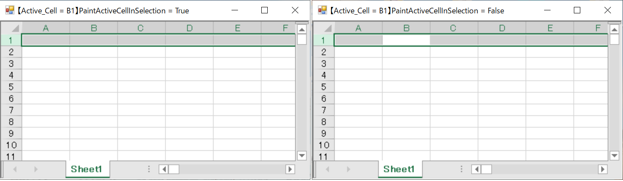This screenshot has width=623, height=181.
Task: Click cell D5 in the False window
Action: (x=502, y=87)
